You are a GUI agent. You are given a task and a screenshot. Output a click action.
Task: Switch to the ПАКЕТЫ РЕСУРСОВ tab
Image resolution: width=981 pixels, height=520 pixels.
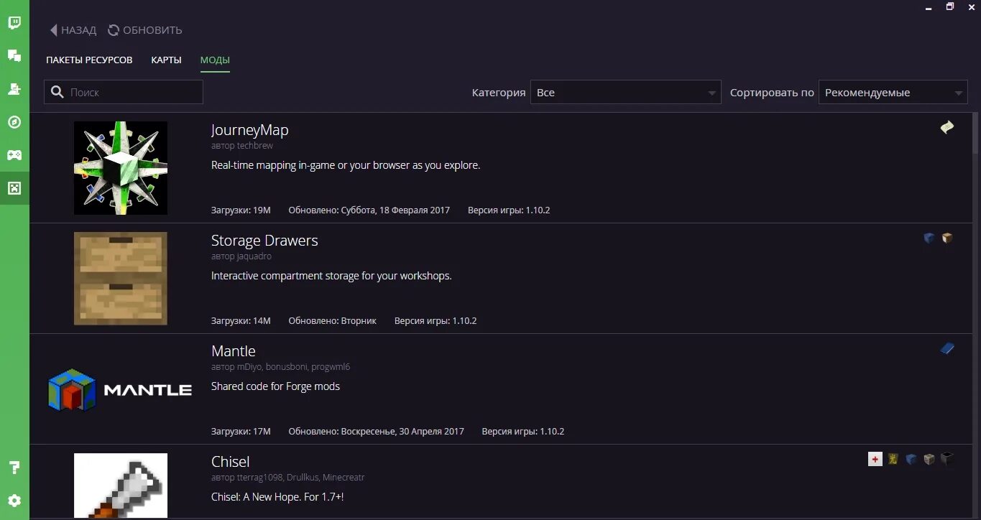coord(89,60)
